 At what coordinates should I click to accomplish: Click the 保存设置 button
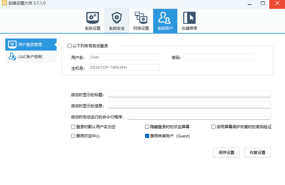[x=226, y=152]
